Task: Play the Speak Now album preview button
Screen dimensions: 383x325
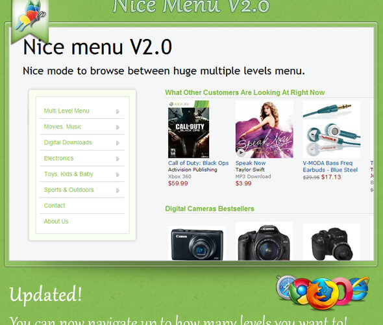Action: pos(241,153)
